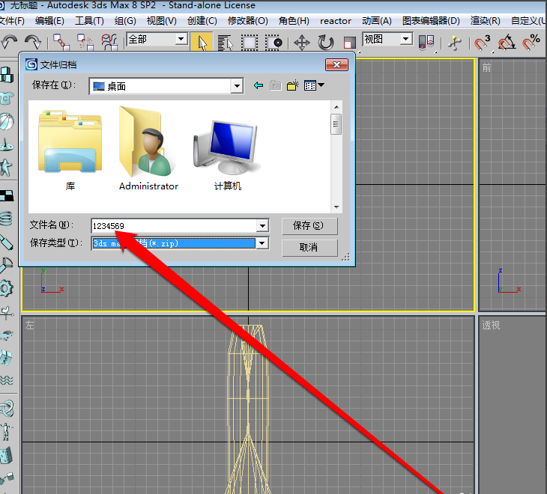Viewport: 547px width, 494px height.
Task: Click 左 viewport label
Action: click(x=30, y=326)
